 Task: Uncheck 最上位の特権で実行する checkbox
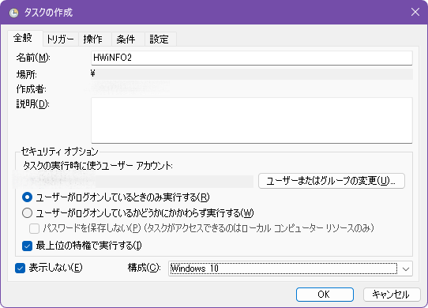pos(27,246)
